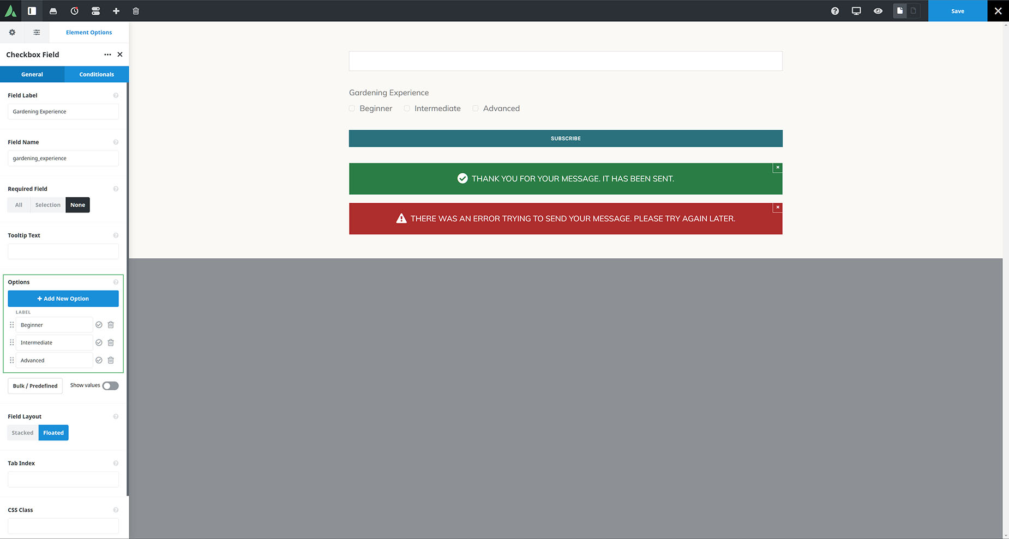The image size is (1009, 539).
Task: Click drag handle of Advanced option
Action: pos(11,360)
